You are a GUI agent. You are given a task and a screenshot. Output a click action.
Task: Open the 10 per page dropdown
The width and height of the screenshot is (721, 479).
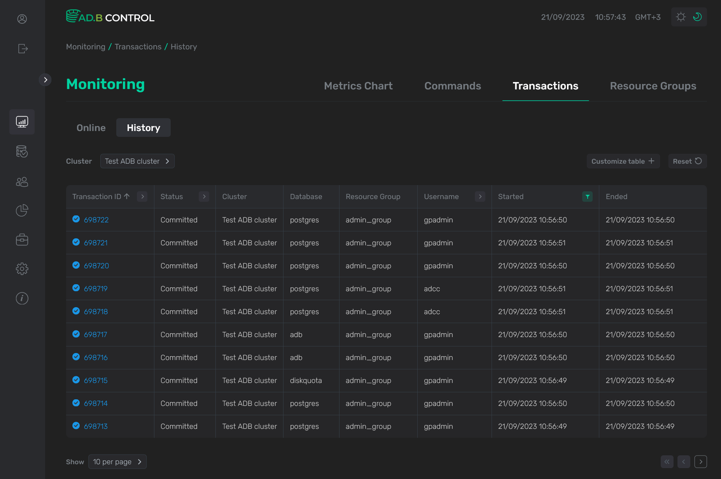click(x=117, y=462)
